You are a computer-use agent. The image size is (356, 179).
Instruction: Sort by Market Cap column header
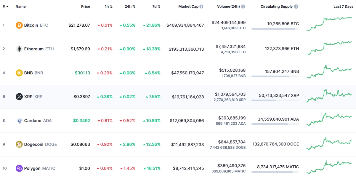[x=188, y=7]
